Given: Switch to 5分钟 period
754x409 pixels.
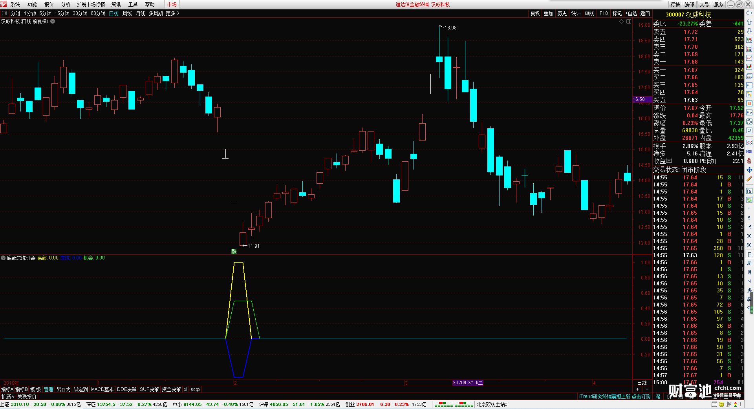Looking at the screenshot, I should pos(45,13).
